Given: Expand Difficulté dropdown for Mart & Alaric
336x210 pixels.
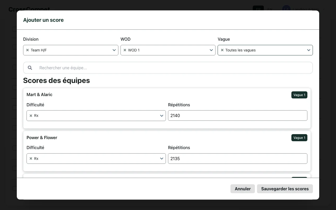Looking at the screenshot, I should (x=162, y=115).
